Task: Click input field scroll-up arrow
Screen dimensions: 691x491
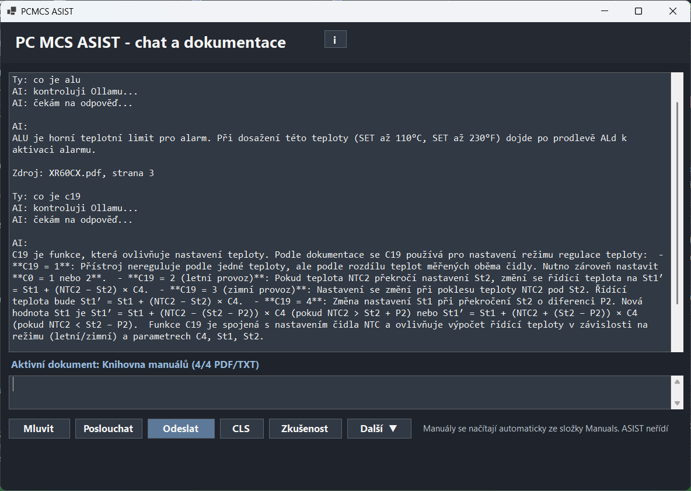Action: [x=677, y=381]
